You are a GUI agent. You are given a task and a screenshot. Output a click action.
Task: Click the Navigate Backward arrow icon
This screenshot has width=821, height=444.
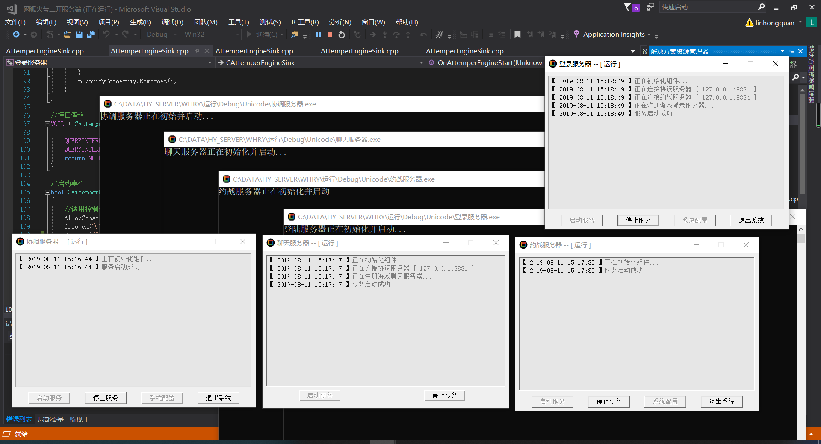pyautogui.click(x=16, y=35)
